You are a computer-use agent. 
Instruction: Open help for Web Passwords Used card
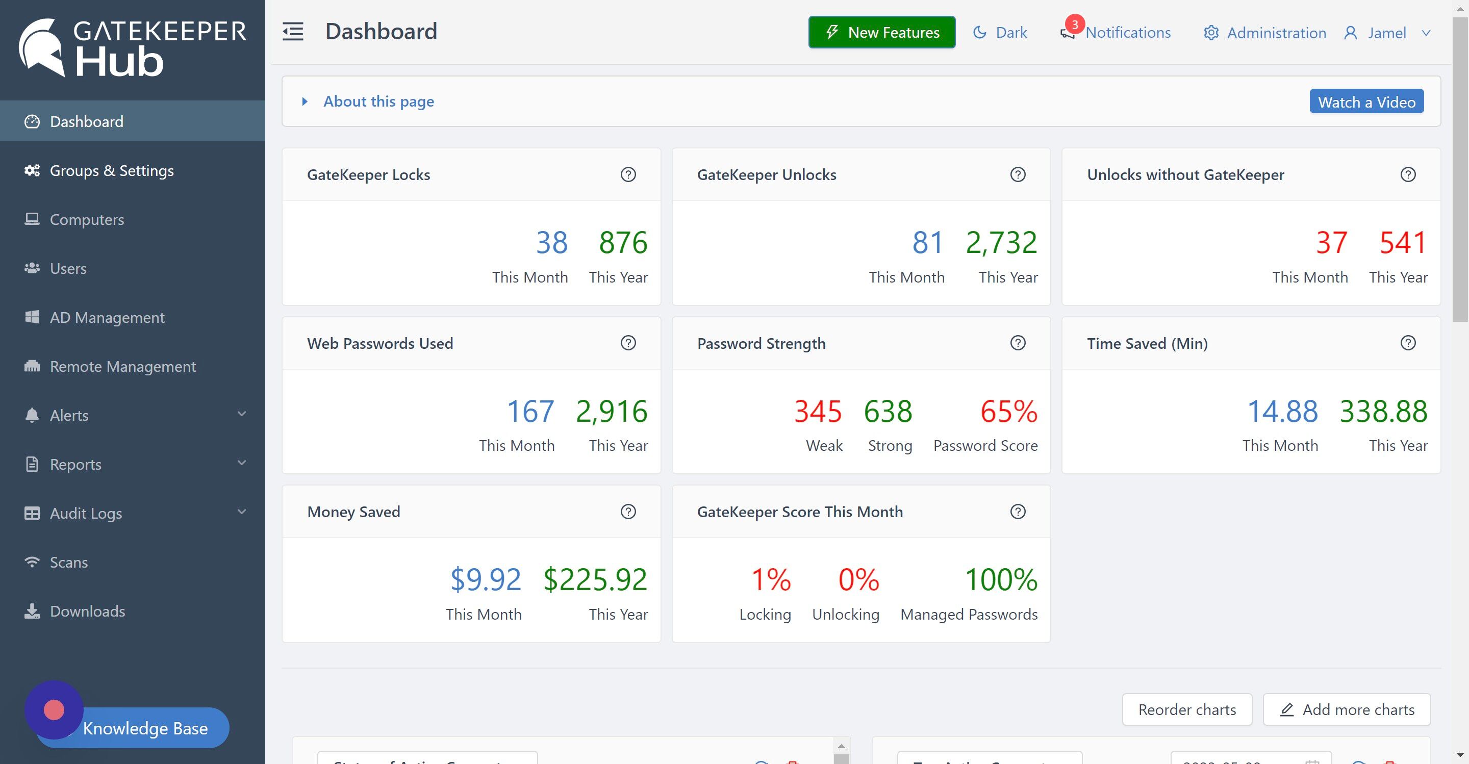(x=628, y=343)
